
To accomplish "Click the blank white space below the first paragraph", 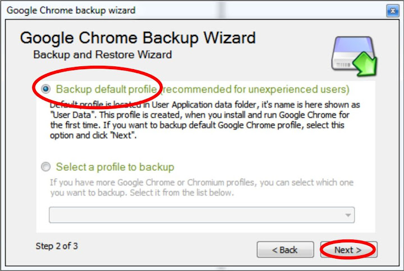I will pyautogui.click(x=205, y=151).
